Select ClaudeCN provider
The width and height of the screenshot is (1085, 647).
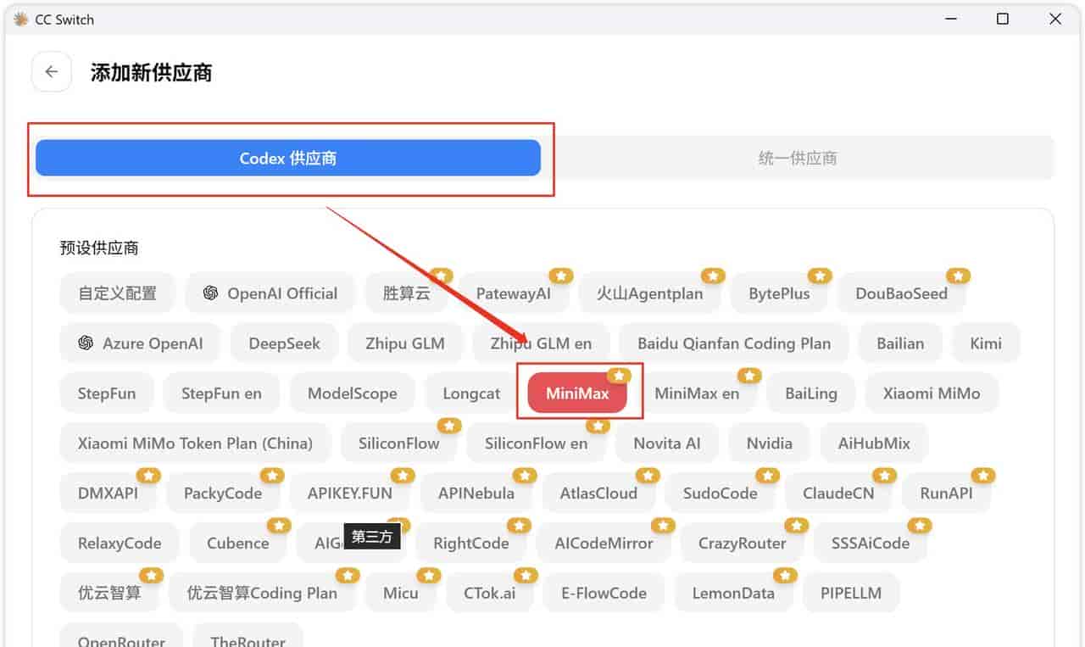pyautogui.click(x=838, y=493)
